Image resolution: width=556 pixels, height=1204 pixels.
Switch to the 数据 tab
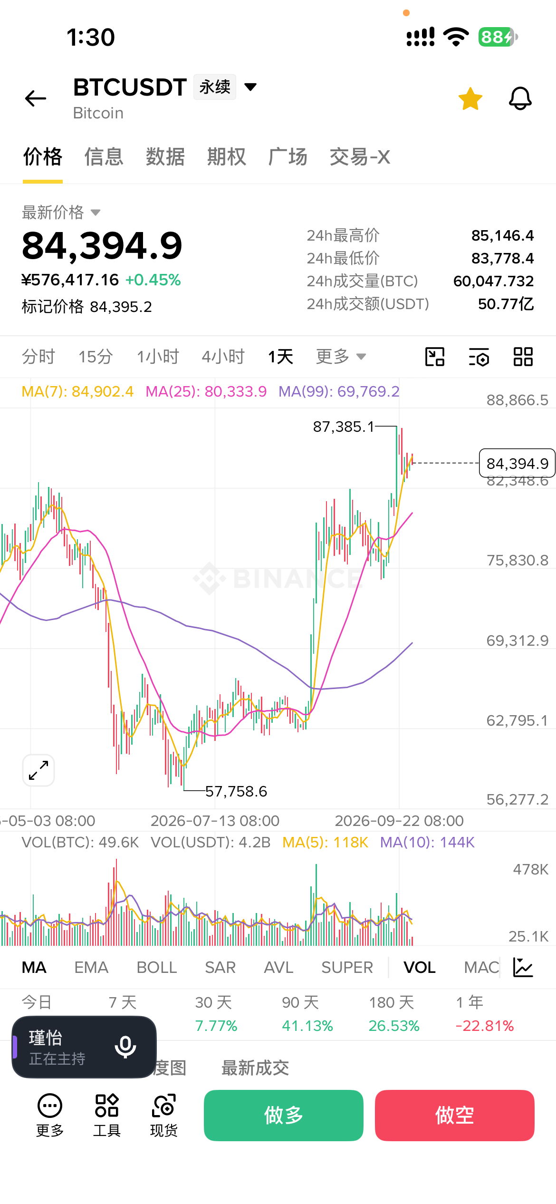(165, 156)
